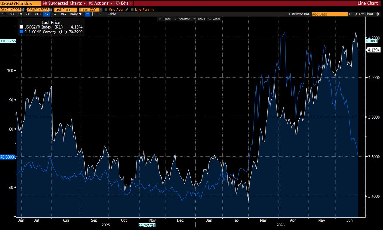Image resolution: width=383 pixels, height=230 pixels.
Task: Open the Last Price field selector
Action: 65,10
